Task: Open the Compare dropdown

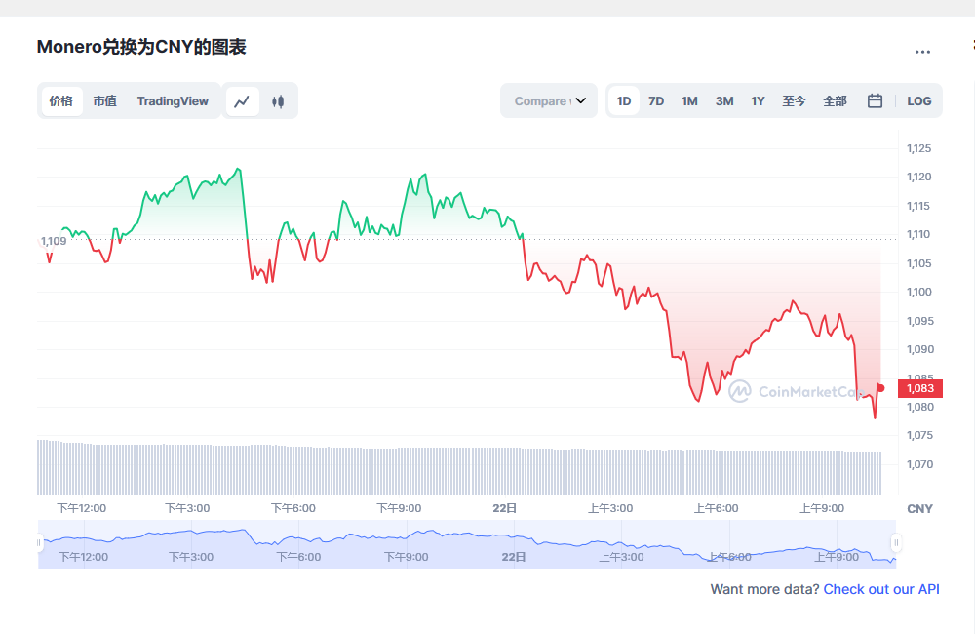Action: tap(549, 100)
